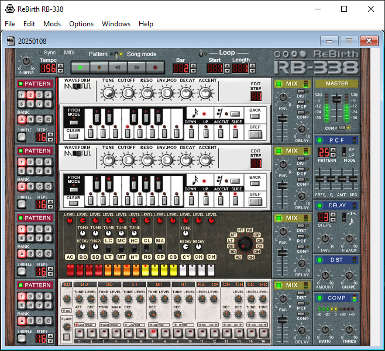The width and height of the screenshot is (385, 351).
Task: Toggle the first synth's MIX enable LED
Action: [x=279, y=84]
